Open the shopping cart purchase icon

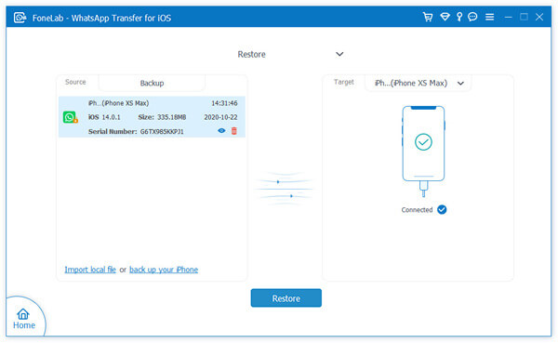[x=428, y=17]
